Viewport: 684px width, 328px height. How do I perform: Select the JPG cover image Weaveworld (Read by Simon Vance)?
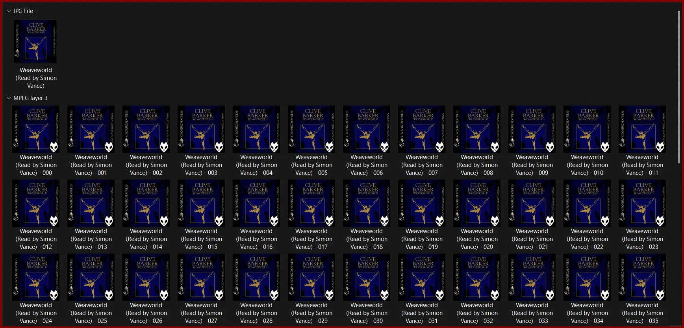(x=35, y=41)
